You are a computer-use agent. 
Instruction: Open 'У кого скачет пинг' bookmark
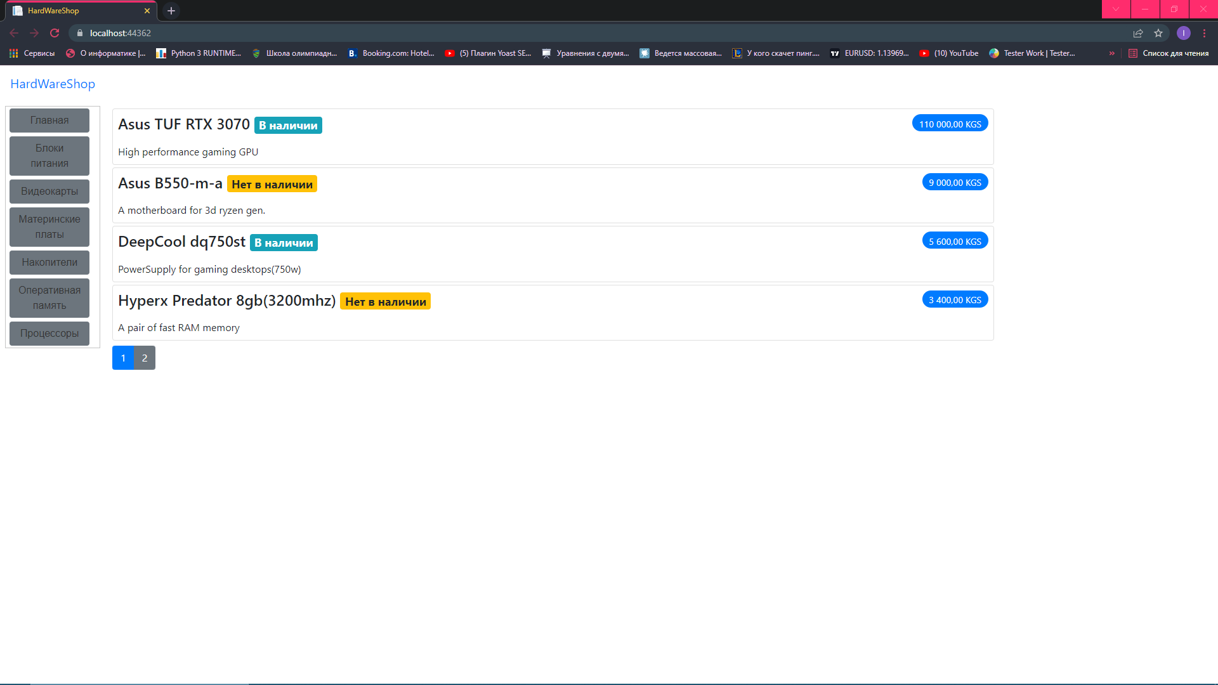coord(776,53)
